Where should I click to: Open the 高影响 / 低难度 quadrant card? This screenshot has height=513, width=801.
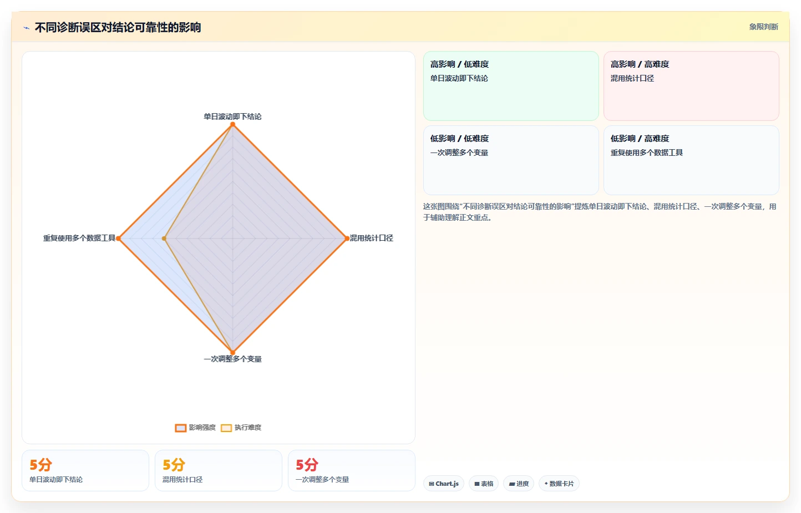[511, 86]
